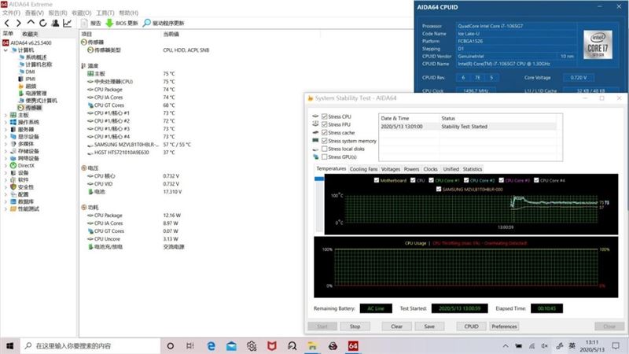The height and width of the screenshot is (354, 629).
Task: Go up one level in the toolbar
Action: pyautogui.click(x=31, y=23)
